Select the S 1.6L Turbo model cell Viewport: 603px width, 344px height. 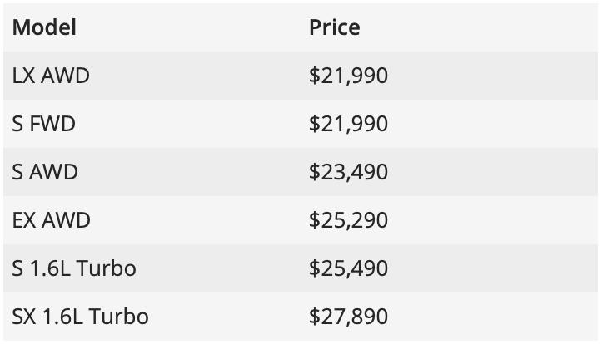pyautogui.click(x=74, y=269)
